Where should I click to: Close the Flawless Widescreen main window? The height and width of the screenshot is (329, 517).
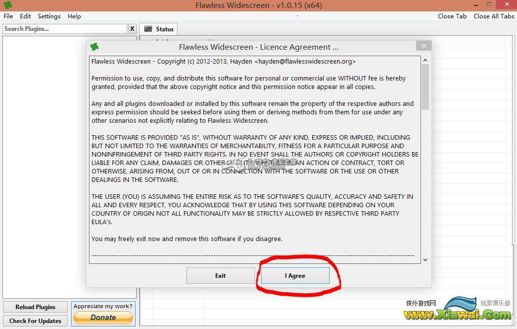(x=507, y=4)
